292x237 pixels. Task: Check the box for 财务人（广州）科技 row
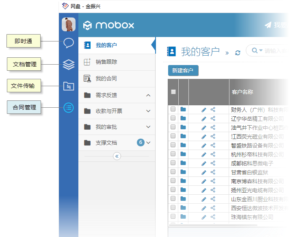click(x=173, y=109)
